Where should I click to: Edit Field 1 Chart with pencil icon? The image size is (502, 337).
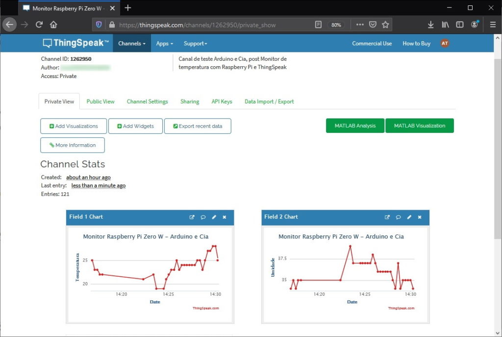click(214, 217)
